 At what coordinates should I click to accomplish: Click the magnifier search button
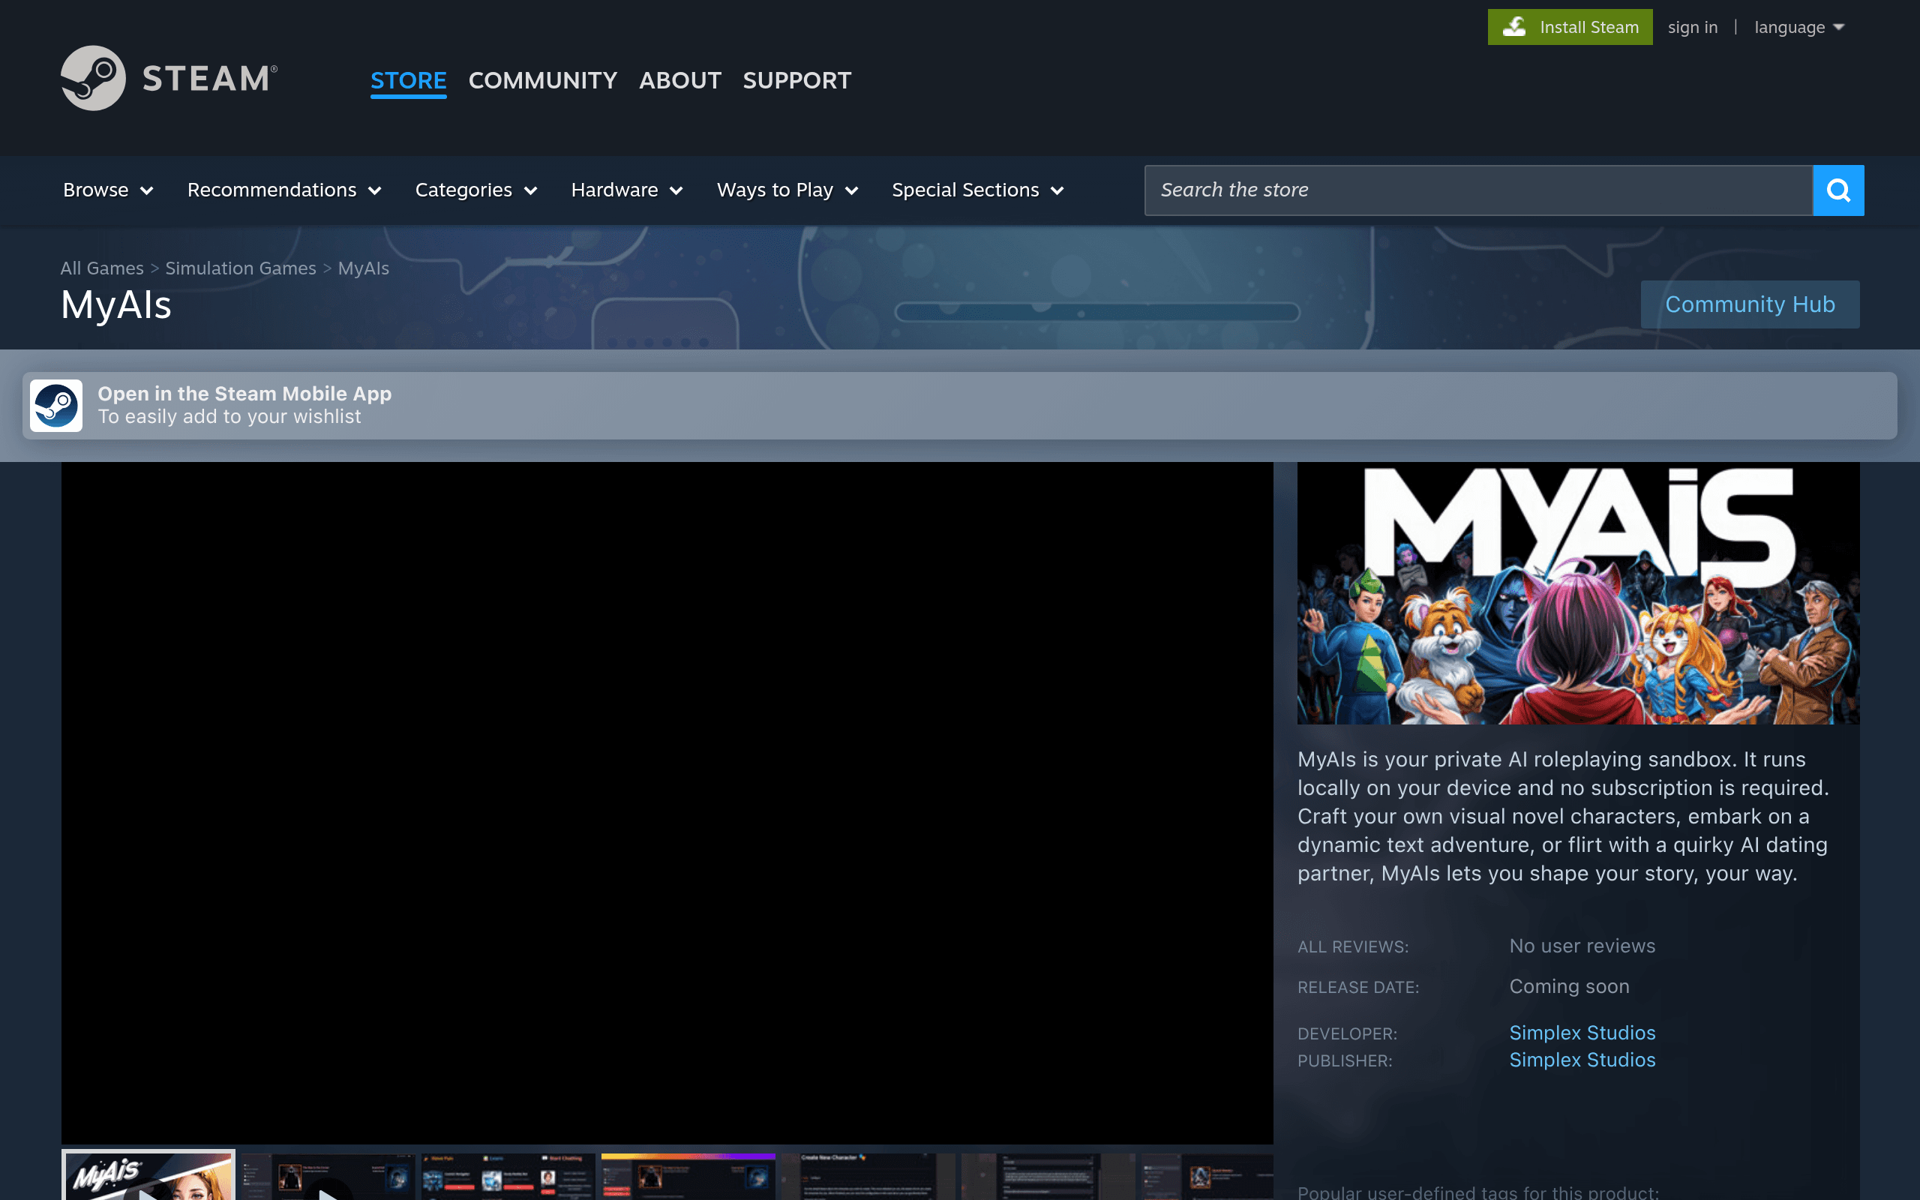point(1838,190)
